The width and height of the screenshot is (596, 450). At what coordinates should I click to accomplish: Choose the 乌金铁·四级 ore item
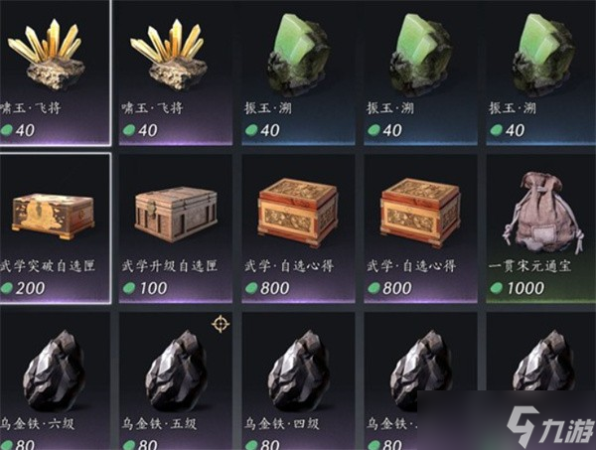click(x=298, y=380)
